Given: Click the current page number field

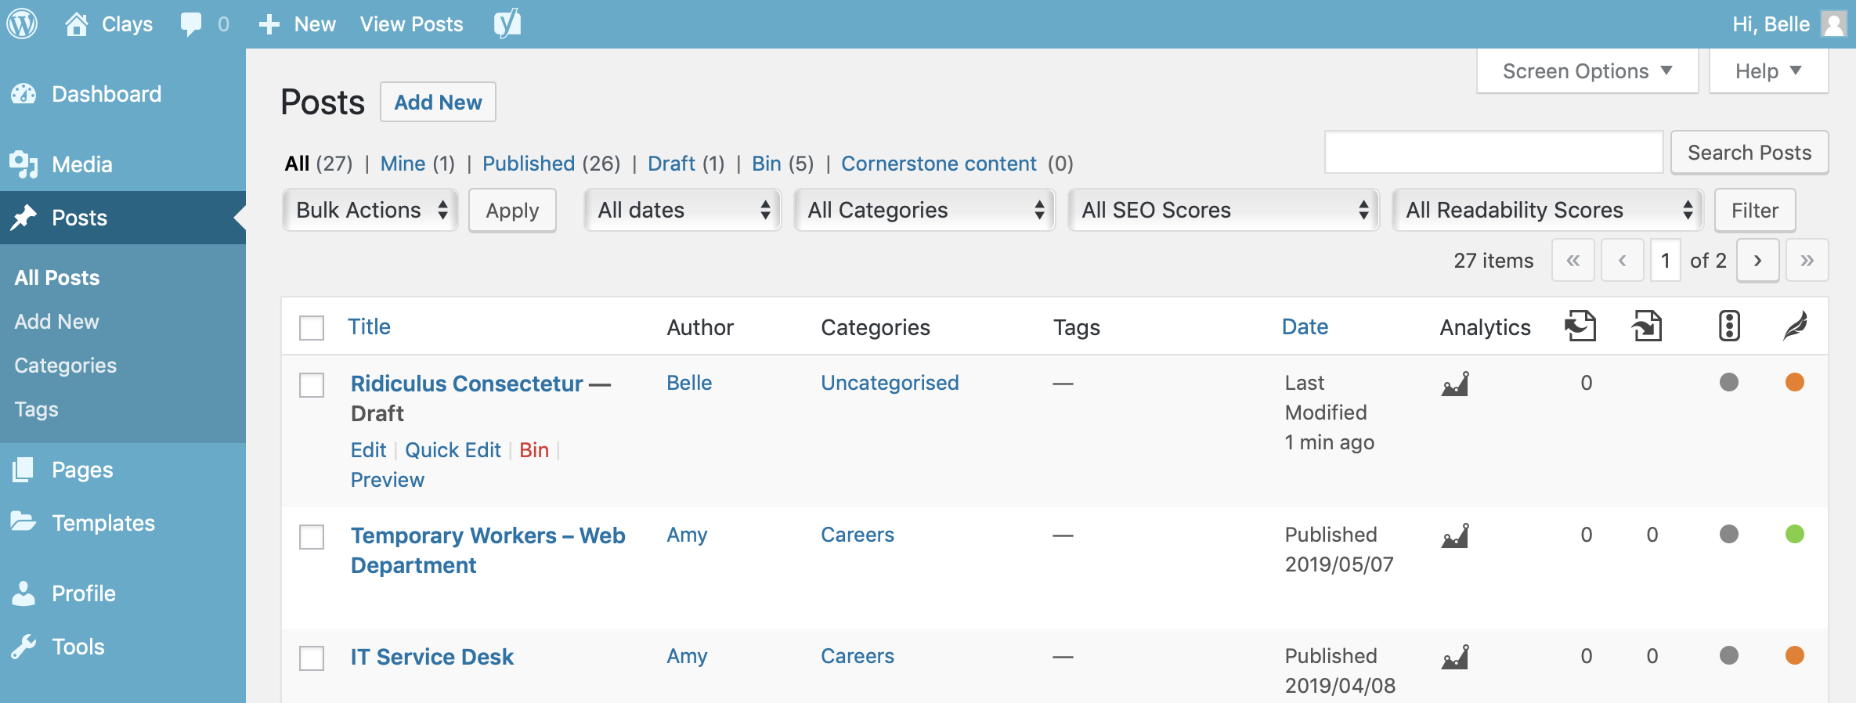Looking at the screenshot, I should 1666,261.
